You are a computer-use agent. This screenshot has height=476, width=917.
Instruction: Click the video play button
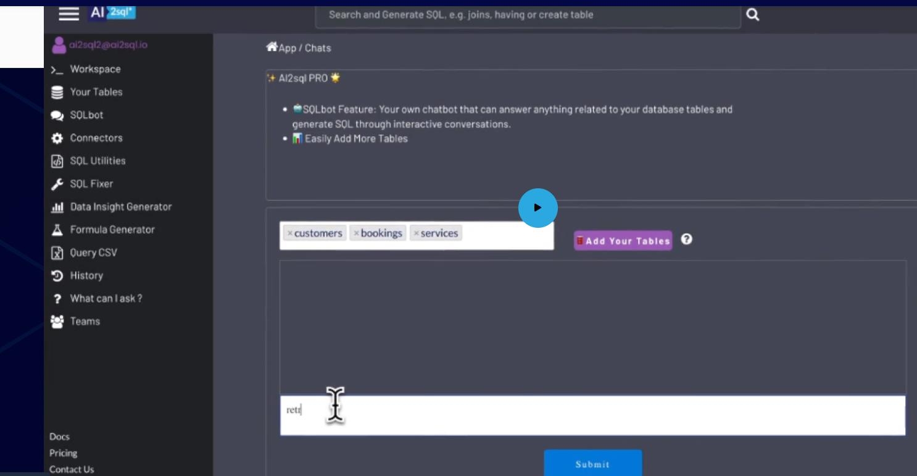pyautogui.click(x=537, y=208)
